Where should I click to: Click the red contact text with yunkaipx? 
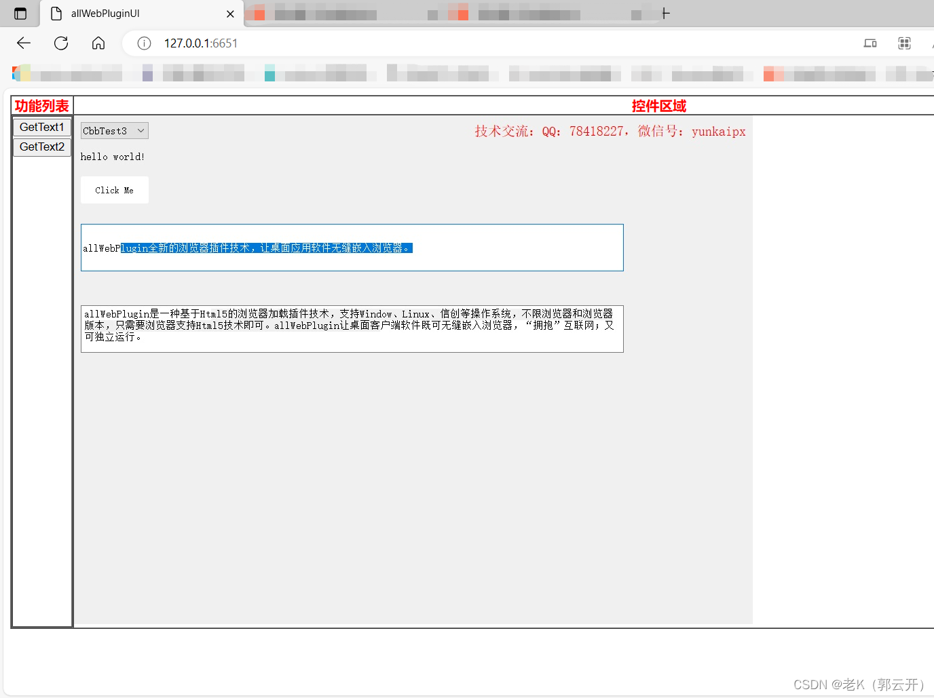coord(610,131)
